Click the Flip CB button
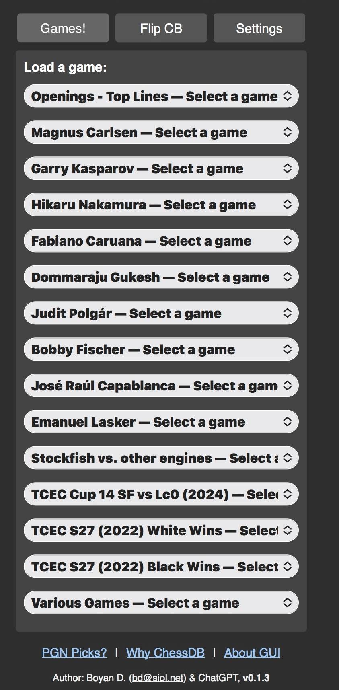 (161, 28)
